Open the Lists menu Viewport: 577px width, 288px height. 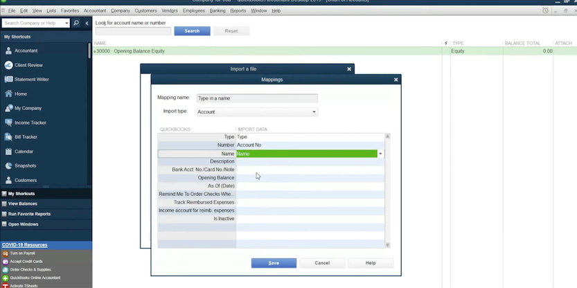coord(51,10)
